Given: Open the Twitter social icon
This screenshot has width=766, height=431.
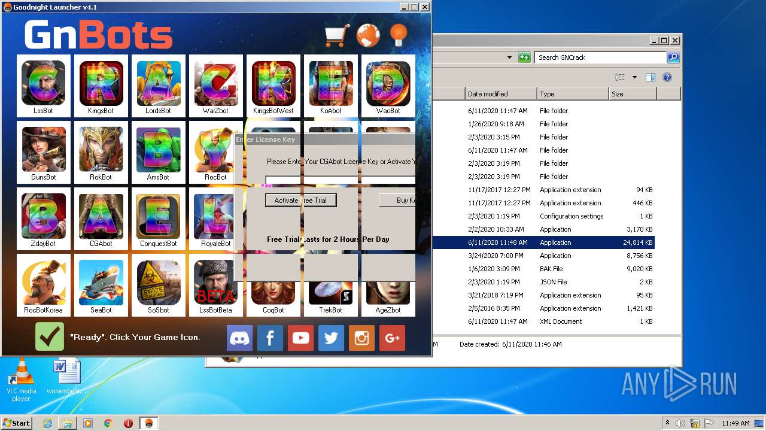Looking at the screenshot, I should pyautogui.click(x=331, y=338).
